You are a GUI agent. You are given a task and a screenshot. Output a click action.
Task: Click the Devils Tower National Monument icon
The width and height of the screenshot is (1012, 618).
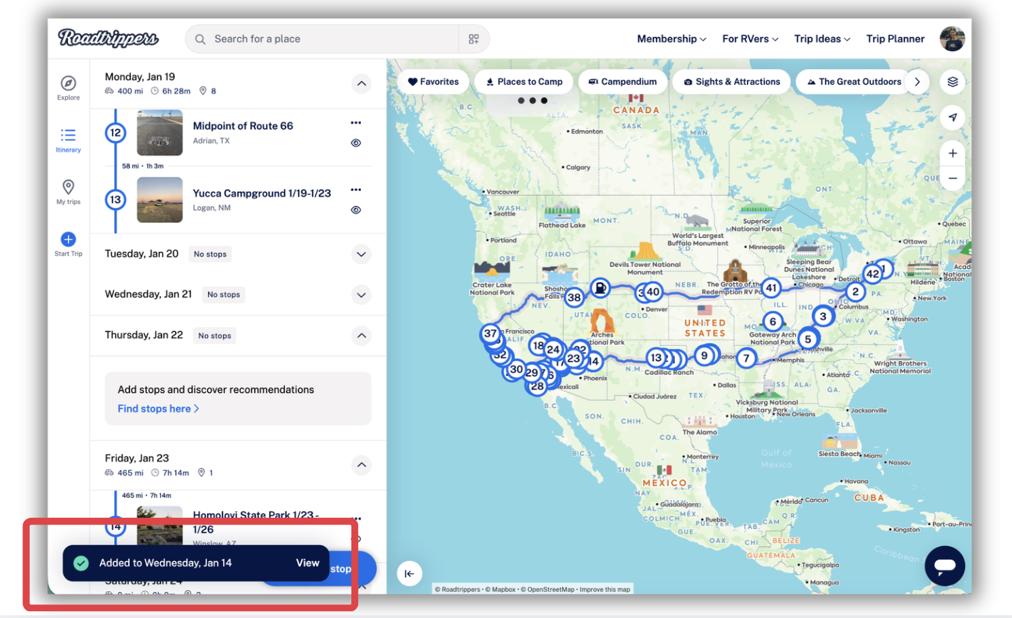(x=645, y=251)
